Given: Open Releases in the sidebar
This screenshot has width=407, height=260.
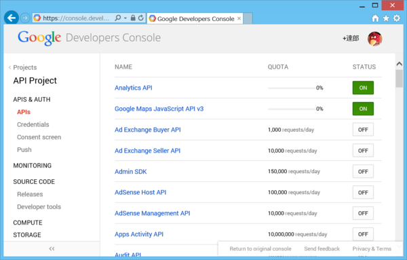Looking at the screenshot, I should (30, 194).
